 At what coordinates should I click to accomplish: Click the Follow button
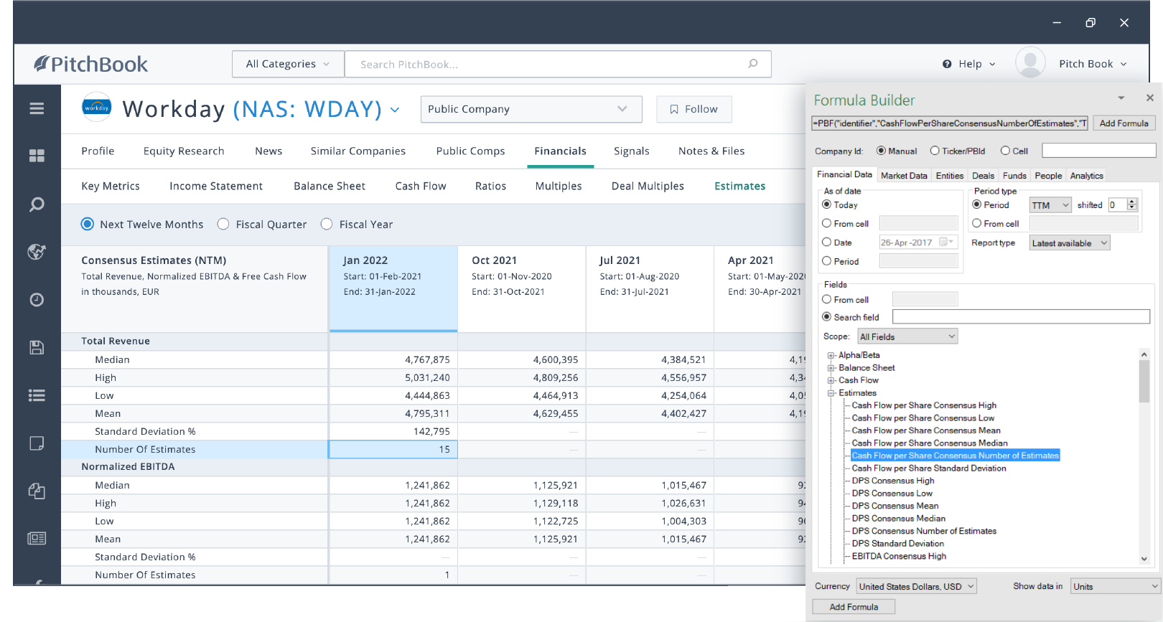tap(694, 109)
